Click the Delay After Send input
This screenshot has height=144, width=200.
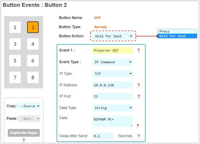point(103,136)
